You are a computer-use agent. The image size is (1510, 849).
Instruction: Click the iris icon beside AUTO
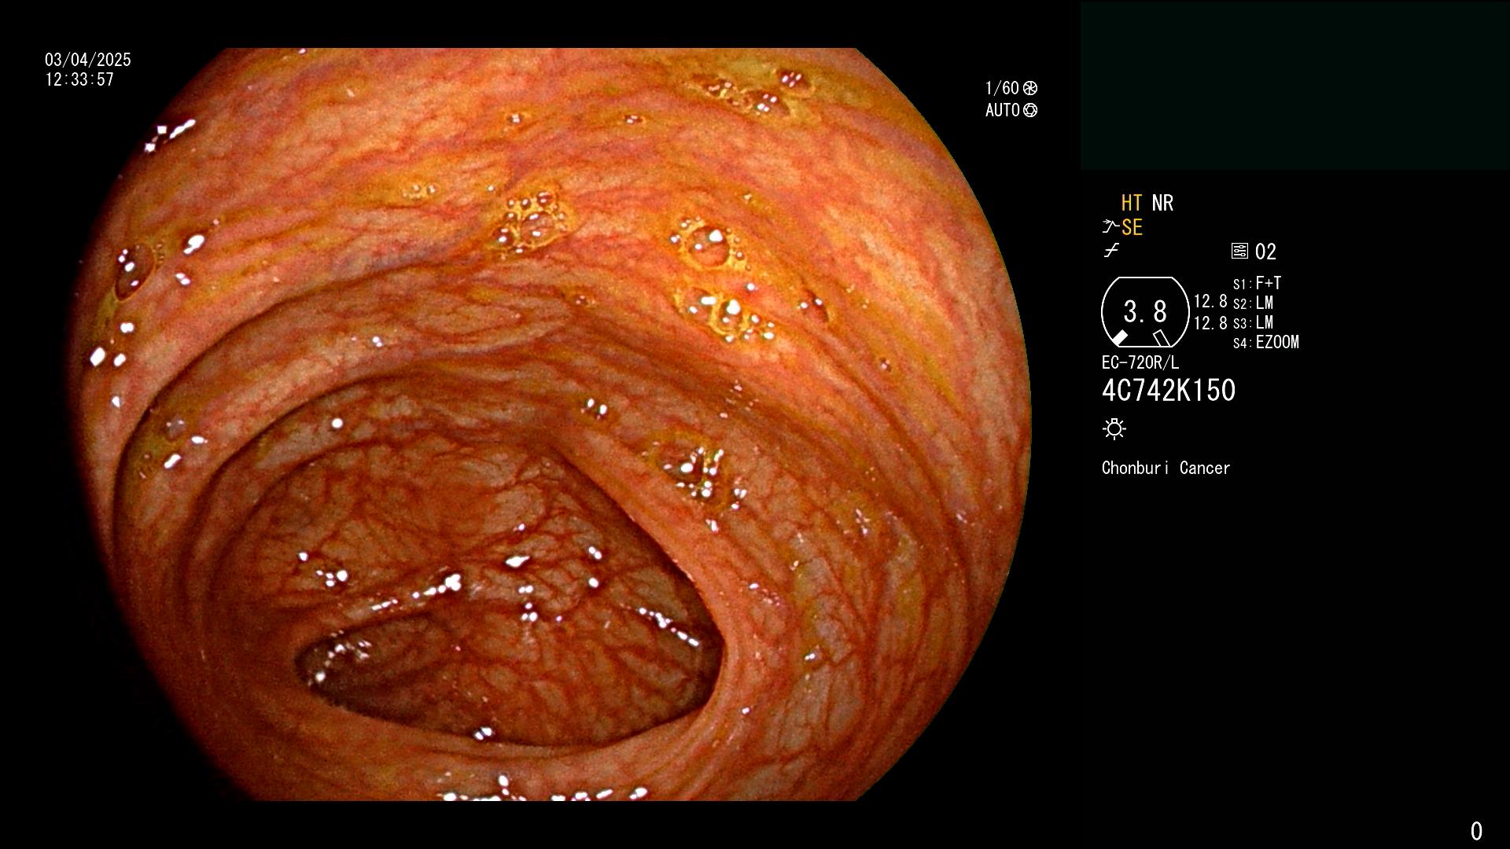(x=1030, y=110)
